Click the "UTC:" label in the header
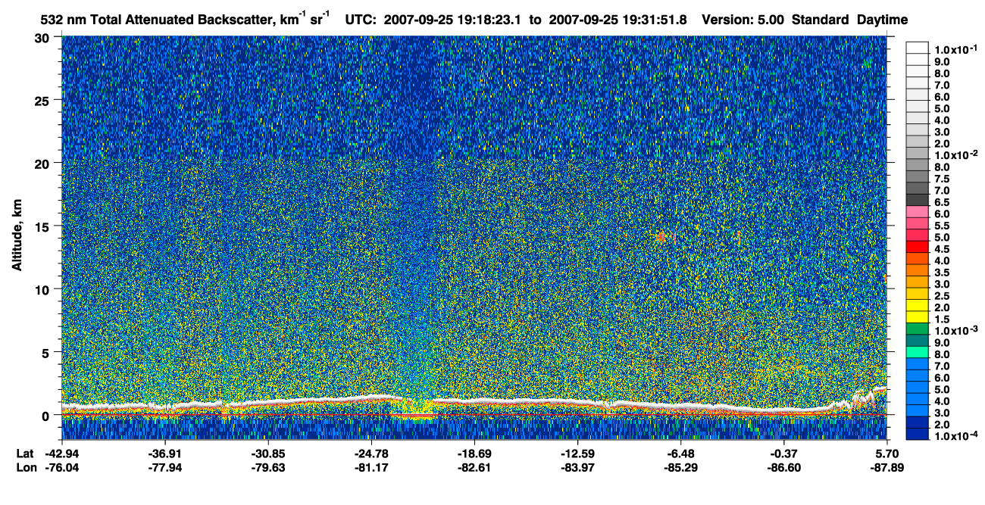This screenshot has width=985, height=505. [x=361, y=20]
